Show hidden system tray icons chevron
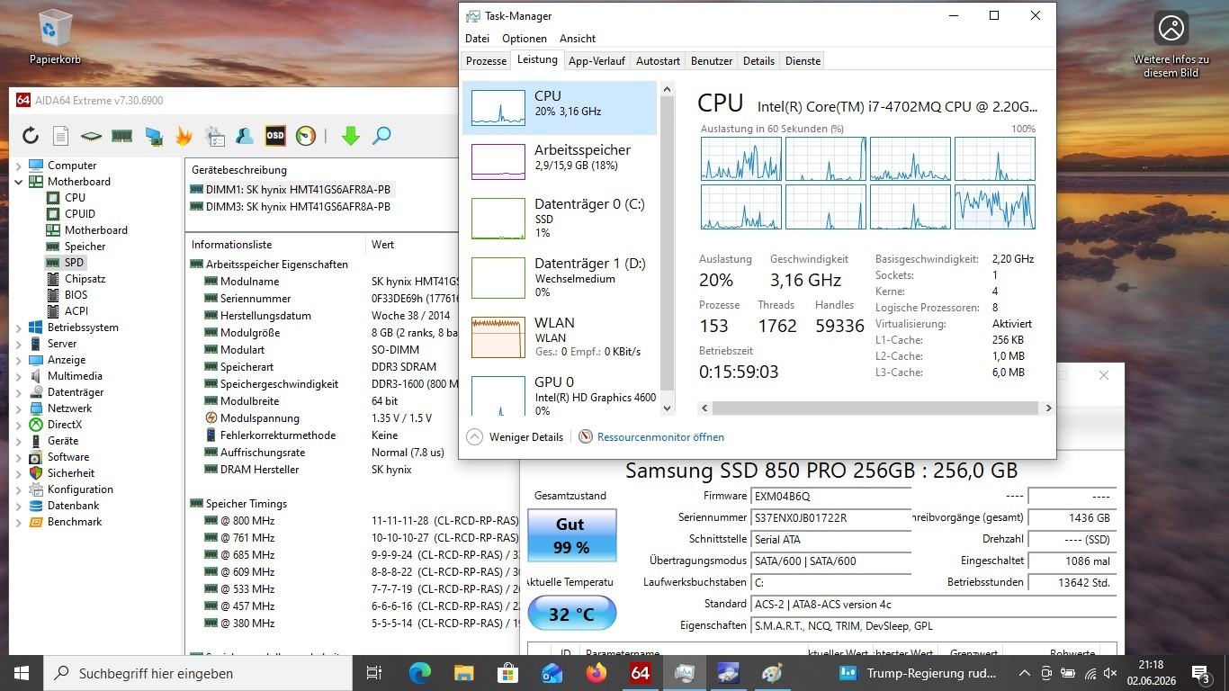 (1024, 673)
